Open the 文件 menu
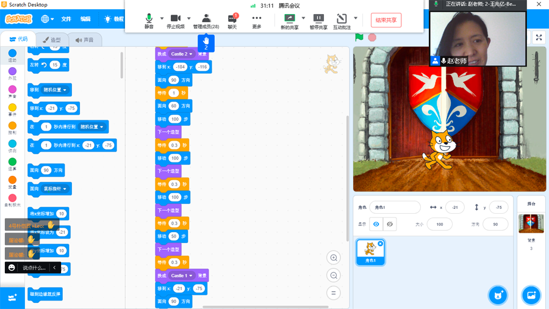549x309 pixels. (66, 19)
